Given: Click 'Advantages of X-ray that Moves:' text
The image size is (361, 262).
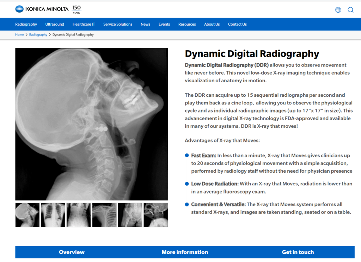Looking at the screenshot, I should (222, 141).
